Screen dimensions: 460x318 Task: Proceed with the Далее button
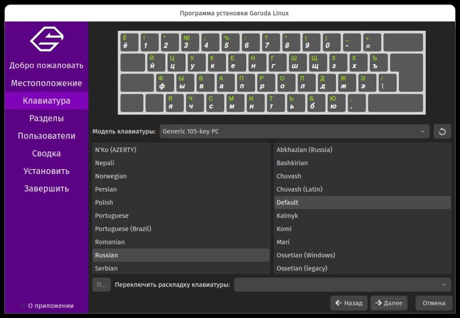point(389,303)
